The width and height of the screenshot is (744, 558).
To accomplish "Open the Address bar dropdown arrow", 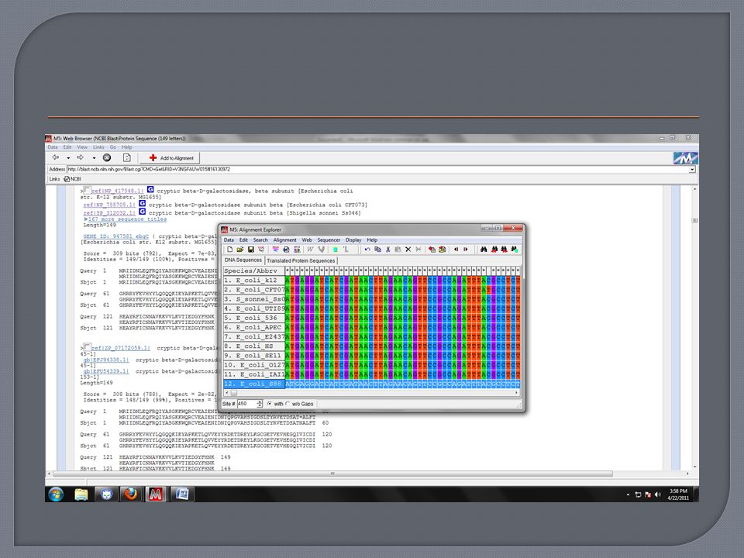I will coord(692,170).
